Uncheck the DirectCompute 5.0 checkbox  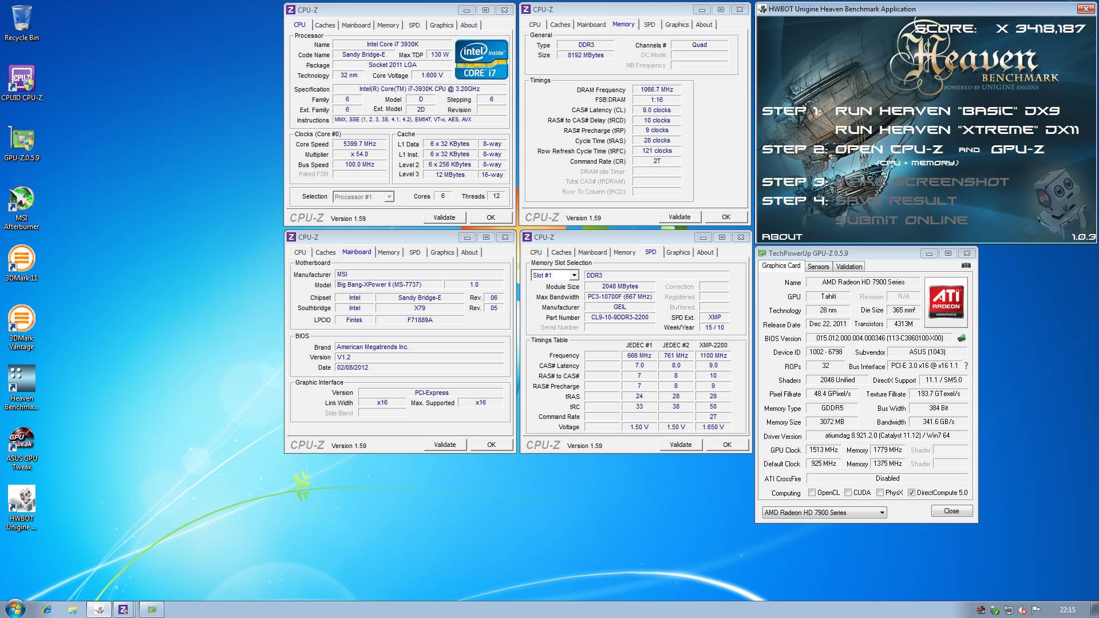point(911,492)
